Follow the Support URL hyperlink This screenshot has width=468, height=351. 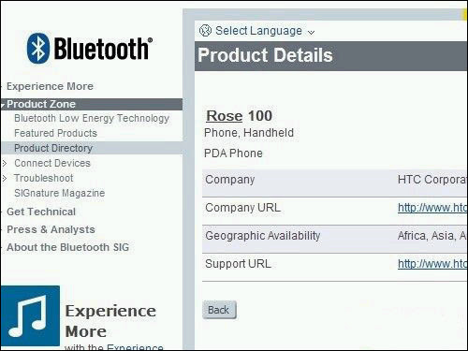point(432,264)
